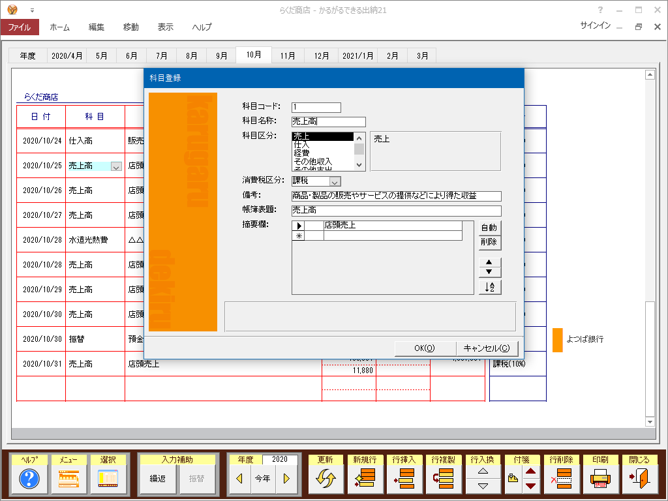Move row down in 行入換
The image size is (668, 501).
(483, 485)
